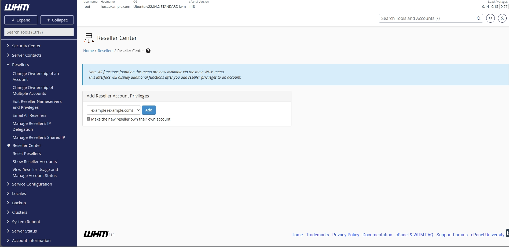509x247 pixels.
Task: Expand the System Reboot section
Action: [x=26, y=222]
